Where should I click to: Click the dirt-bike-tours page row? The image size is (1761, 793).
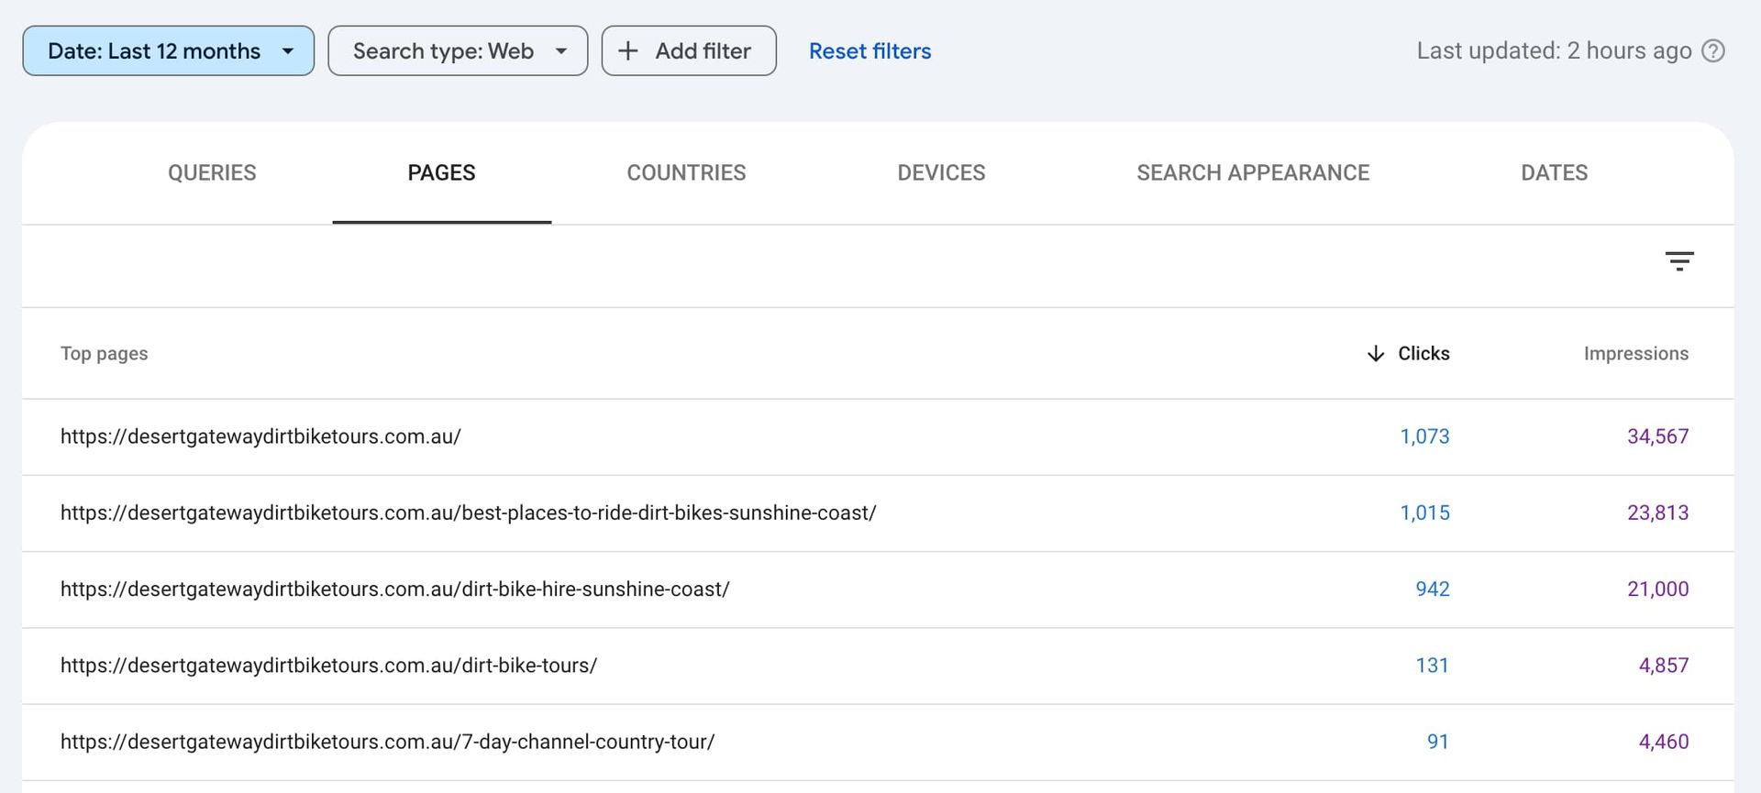pyautogui.click(x=328, y=666)
